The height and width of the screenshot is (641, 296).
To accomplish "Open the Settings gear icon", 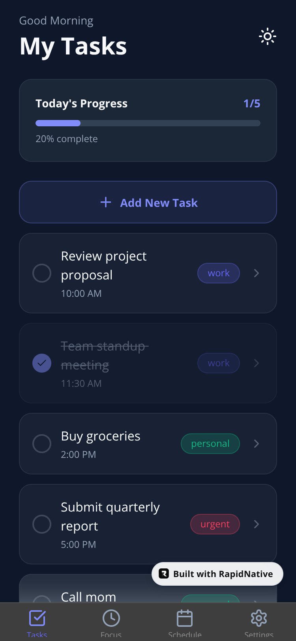I will click(259, 618).
